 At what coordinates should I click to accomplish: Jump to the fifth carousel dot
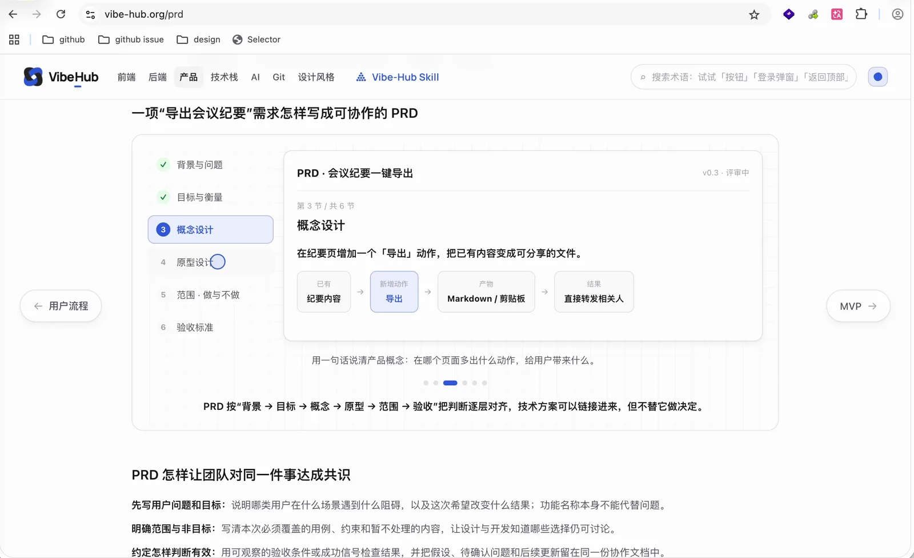[475, 383]
